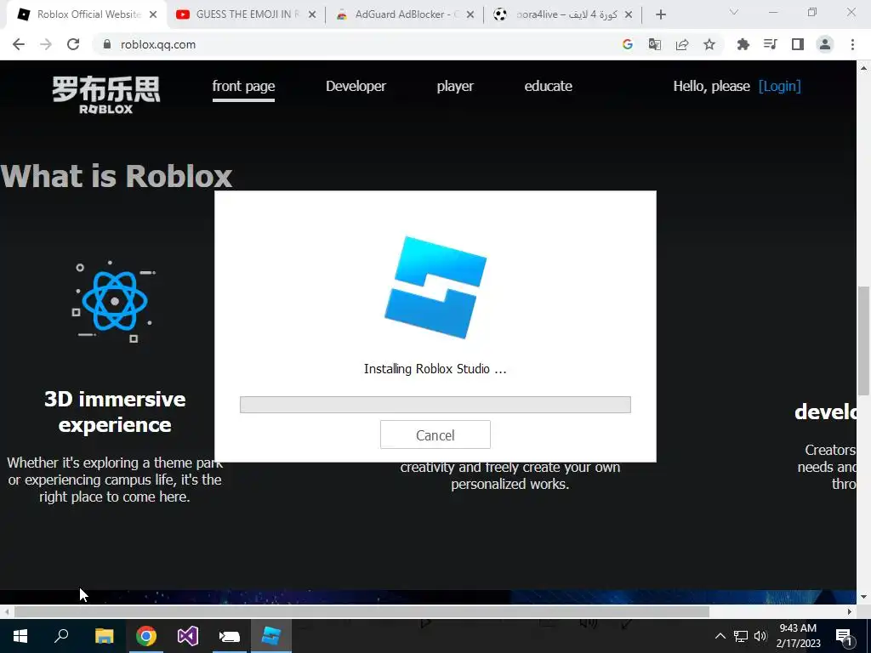Bookmark this page with the star
This screenshot has height=653, width=871.
point(709,44)
